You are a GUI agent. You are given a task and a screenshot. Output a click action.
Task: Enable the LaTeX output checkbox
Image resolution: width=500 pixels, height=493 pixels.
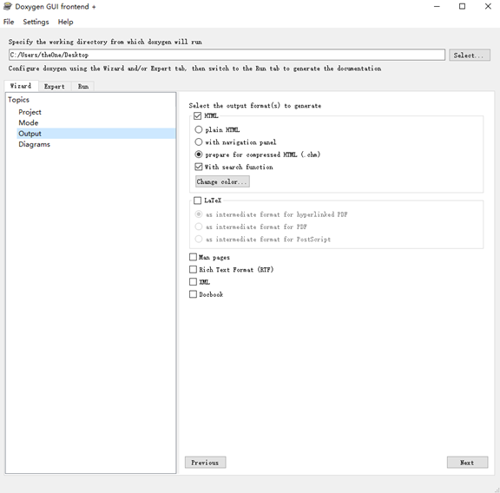click(x=197, y=200)
